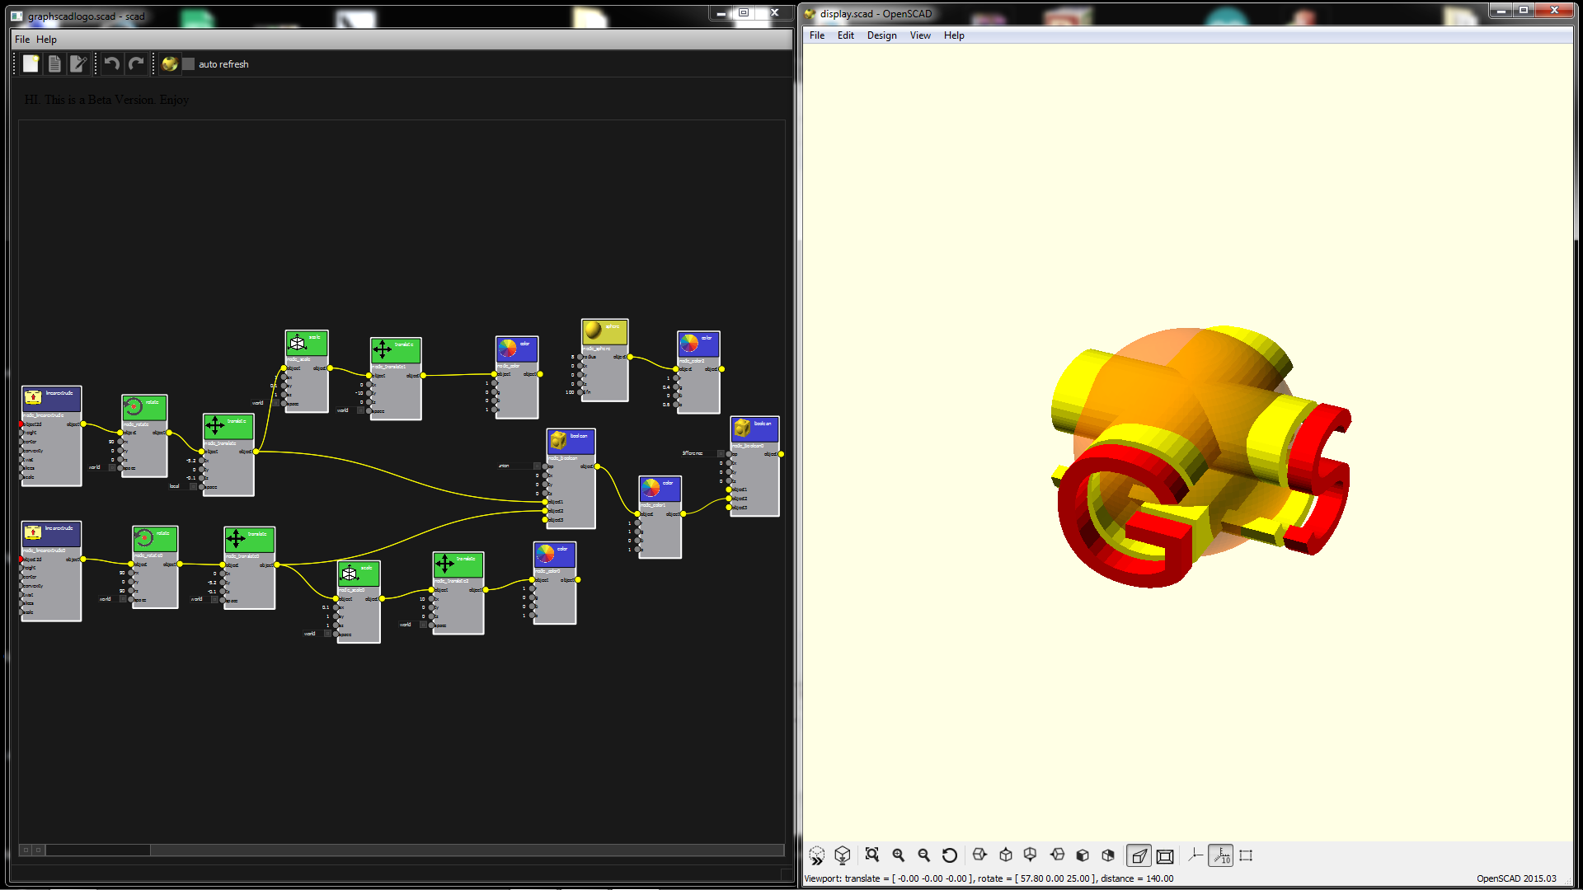
Task: Click the OpenSCAD Preview icon
Action: (x=816, y=855)
